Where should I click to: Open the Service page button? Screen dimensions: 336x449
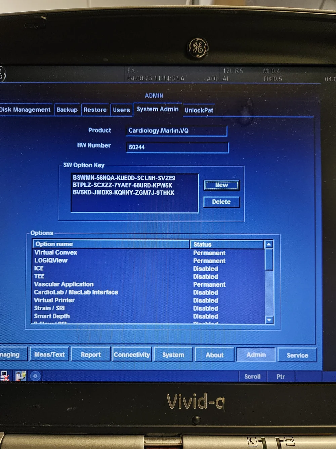[297, 355]
